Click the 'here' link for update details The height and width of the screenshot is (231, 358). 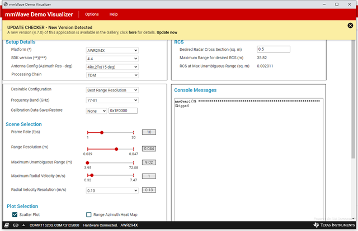coord(133,32)
